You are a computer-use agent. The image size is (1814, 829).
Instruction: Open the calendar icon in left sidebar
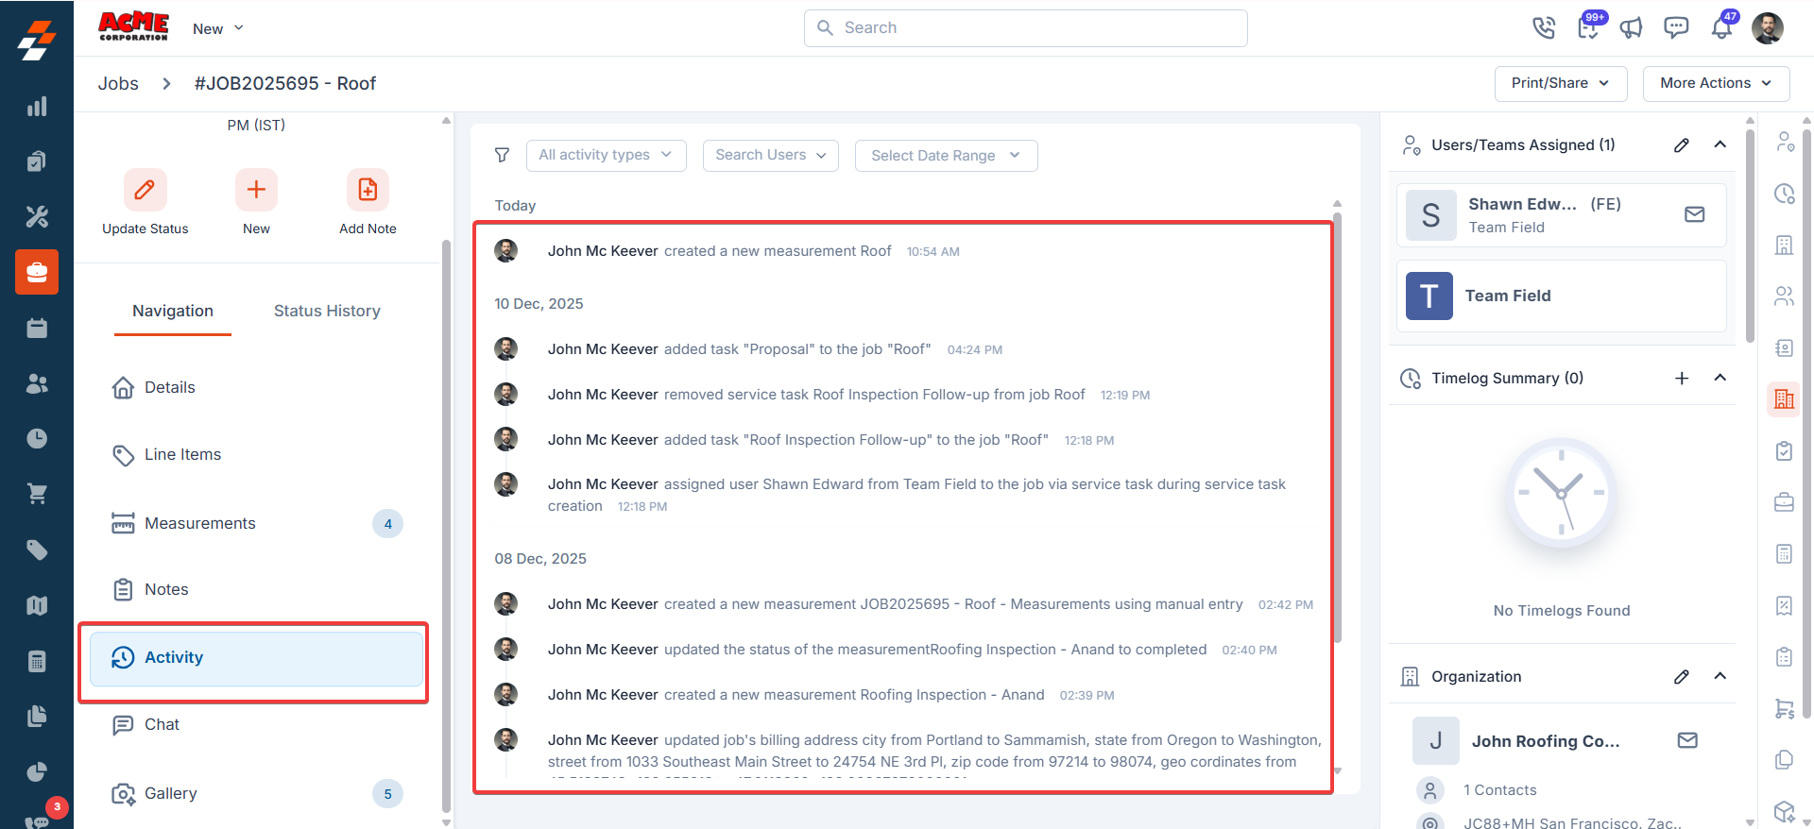click(37, 328)
